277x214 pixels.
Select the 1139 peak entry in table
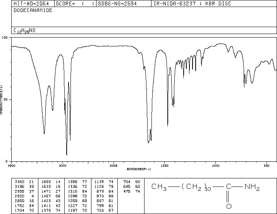pos(104,182)
